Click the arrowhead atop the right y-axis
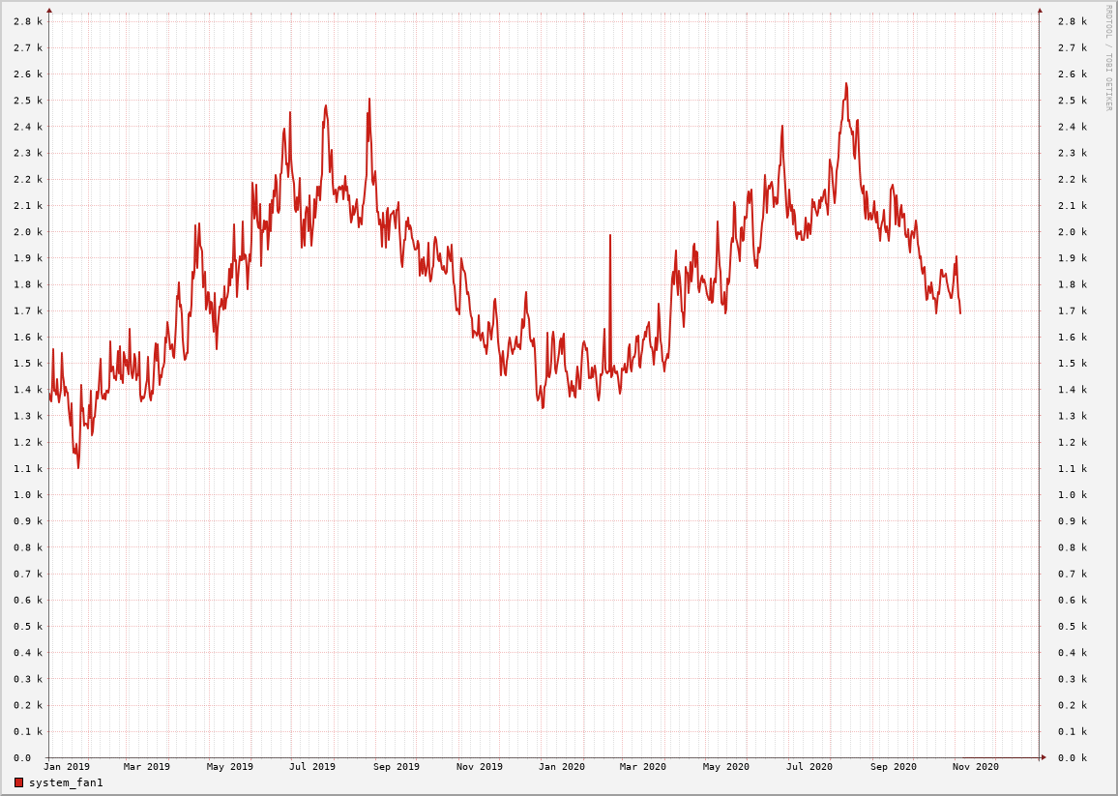1118x796 pixels. (x=1040, y=11)
